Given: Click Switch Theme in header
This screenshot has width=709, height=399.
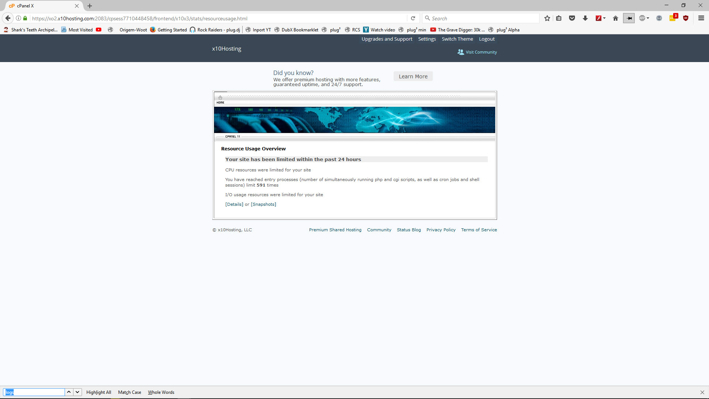Looking at the screenshot, I should pos(457,39).
